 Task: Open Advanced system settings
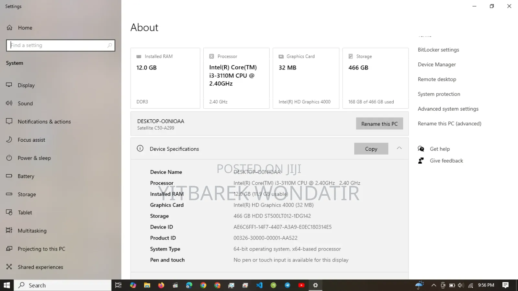(448, 109)
